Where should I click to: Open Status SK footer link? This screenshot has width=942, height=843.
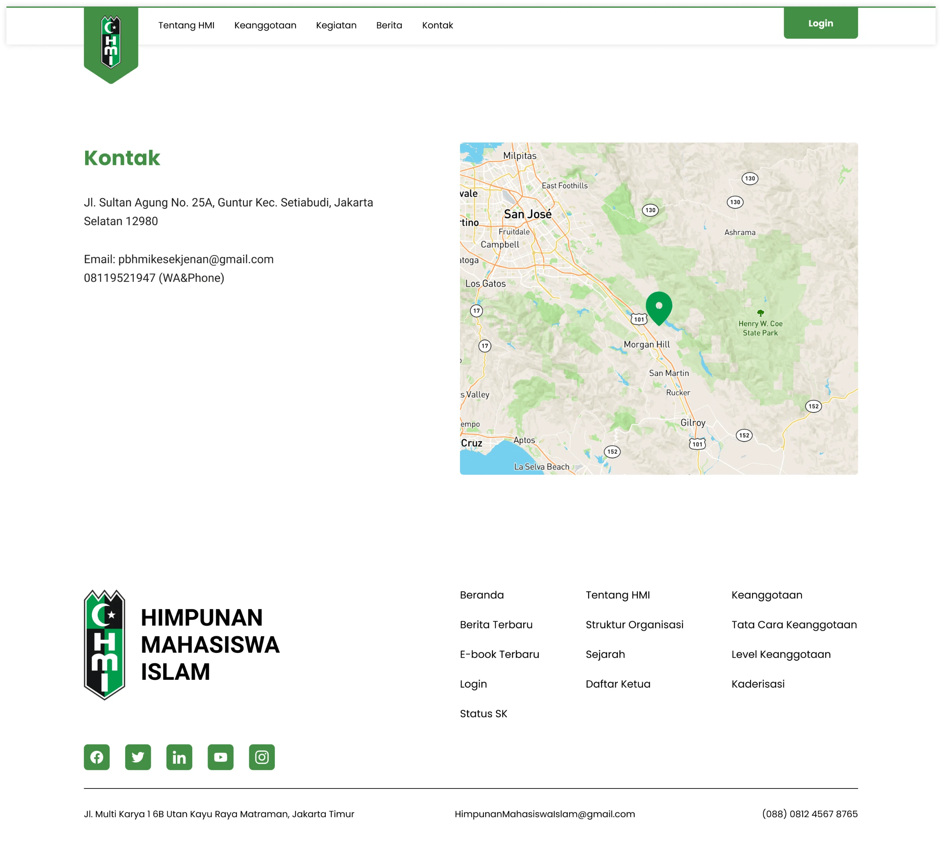coord(484,713)
